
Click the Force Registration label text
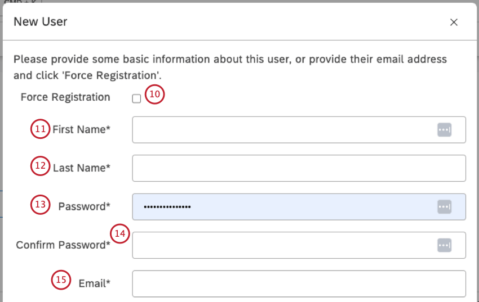pyautogui.click(x=65, y=97)
